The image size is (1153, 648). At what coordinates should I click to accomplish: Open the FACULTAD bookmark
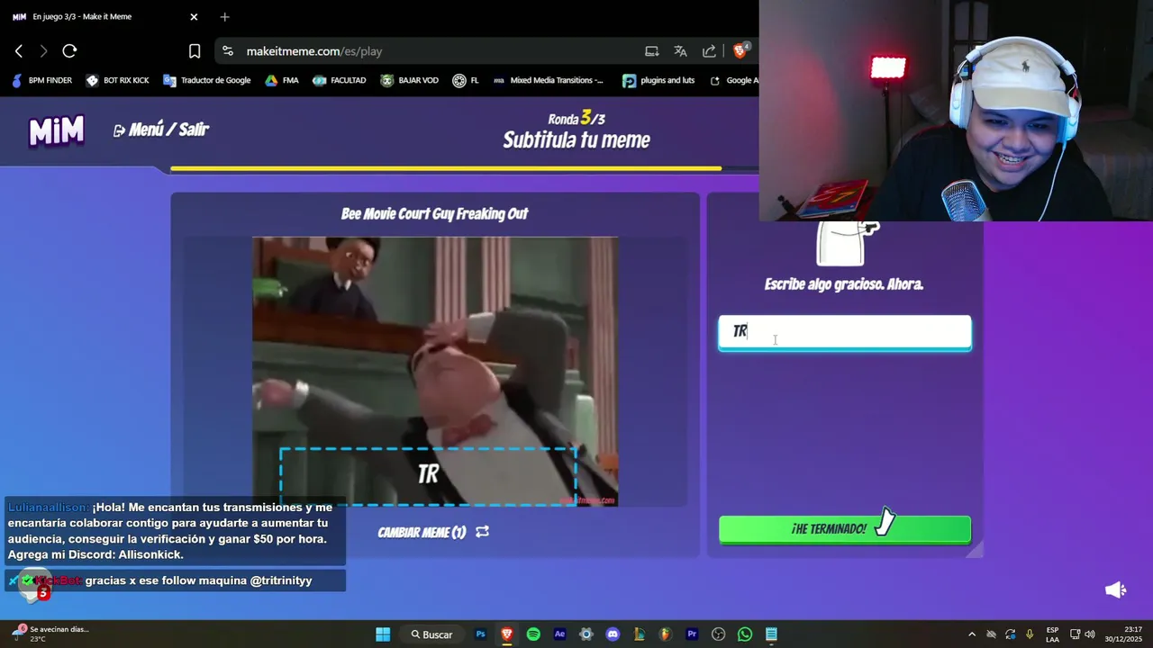(339, 80)
